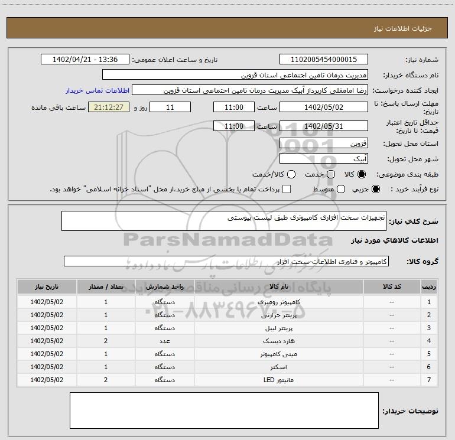Click the response deadline date 1402/05/02 field
455x440 pixels.
tap(324, 107)
